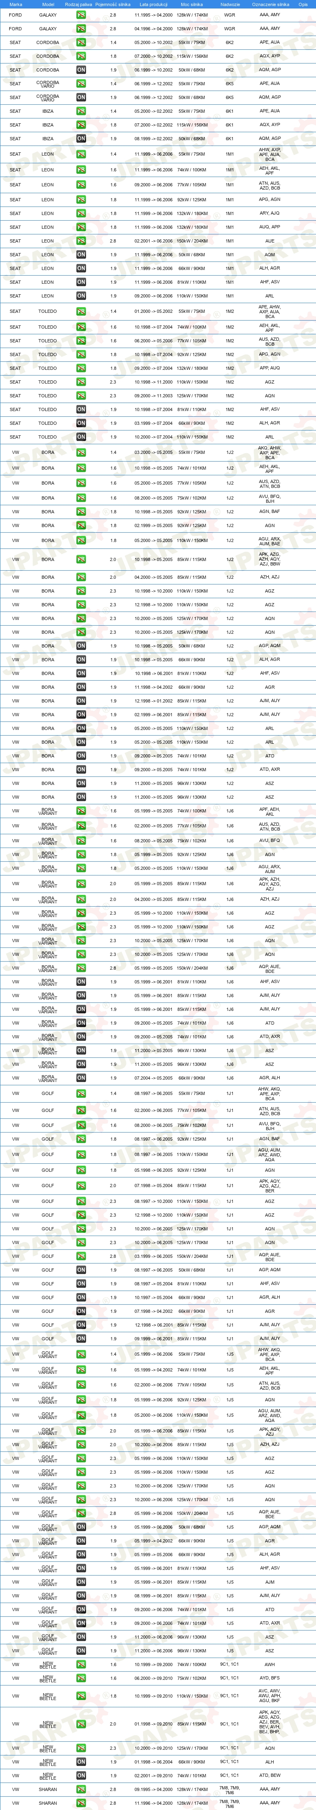Screen dimensions: 316x1810
Task: Click the Model column header
Action: tap(48, 4)
